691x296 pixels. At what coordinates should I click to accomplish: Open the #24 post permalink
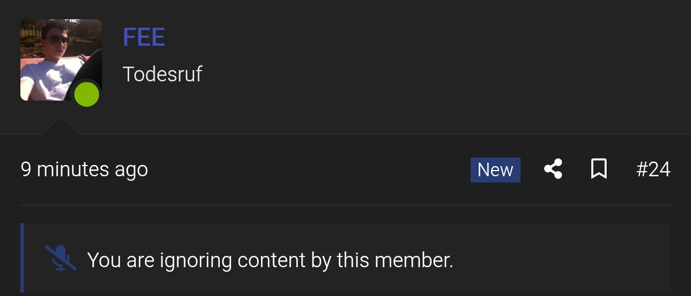tap(653, 169)
